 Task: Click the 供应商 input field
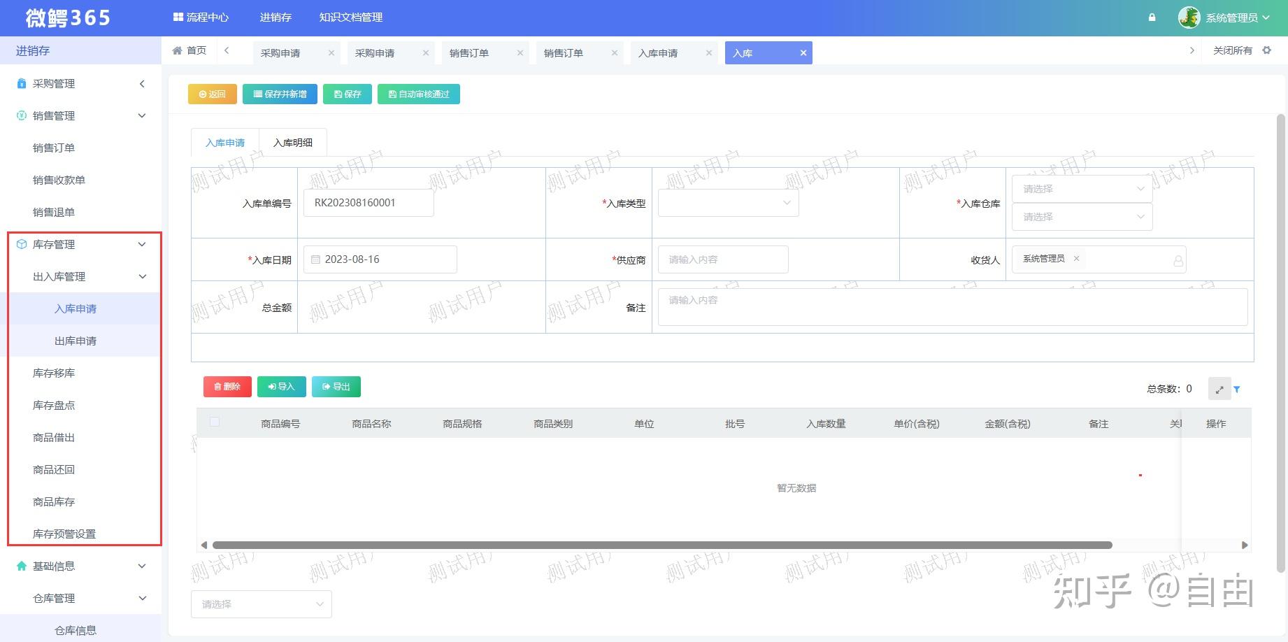click(723, 259)
